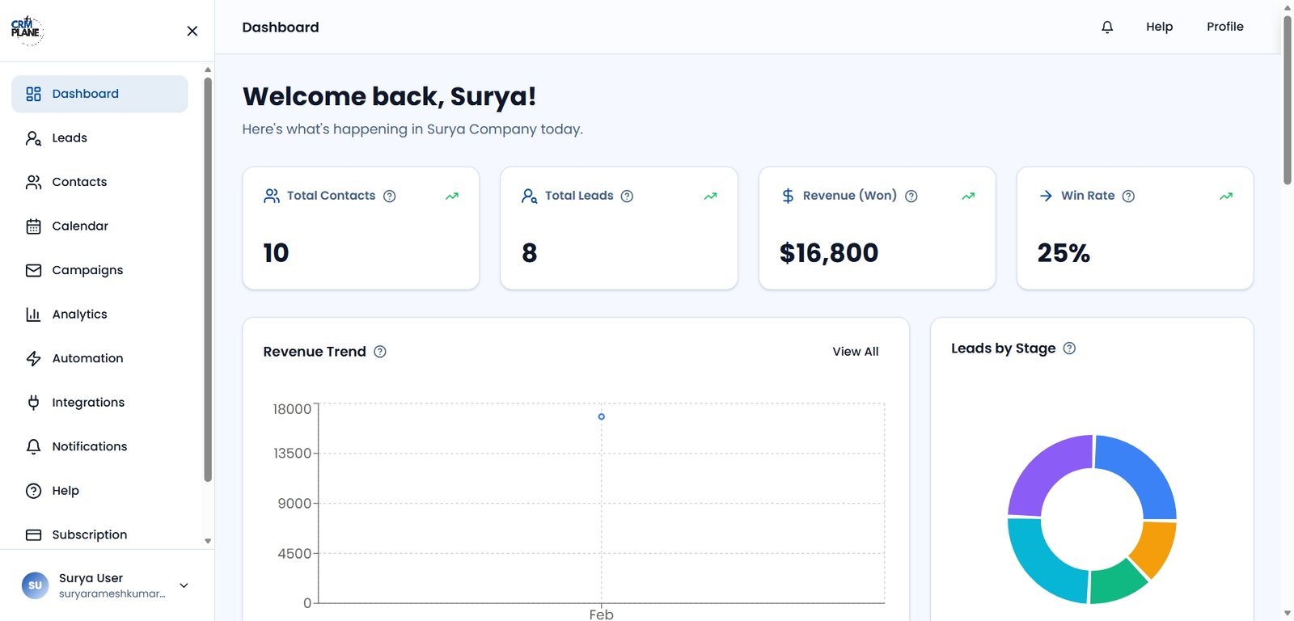Click help icon beside Win Rate

tap(1128, 196)
